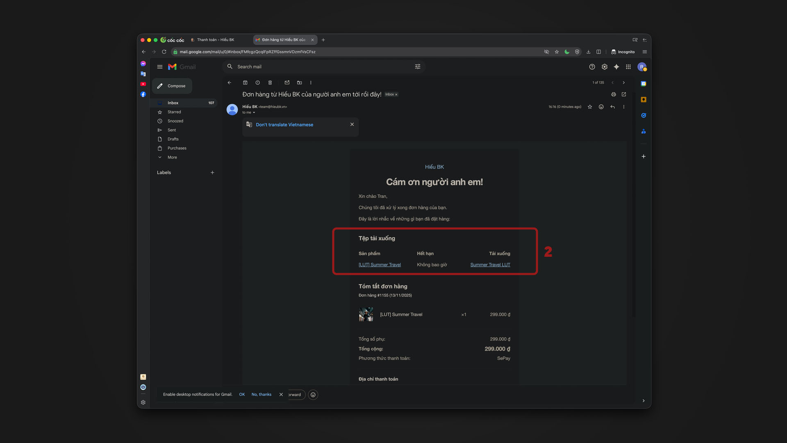Expand the More section in sidebar
Viewport: 787px width, 443px height.
pyautogui.click(x=172, y=157)
